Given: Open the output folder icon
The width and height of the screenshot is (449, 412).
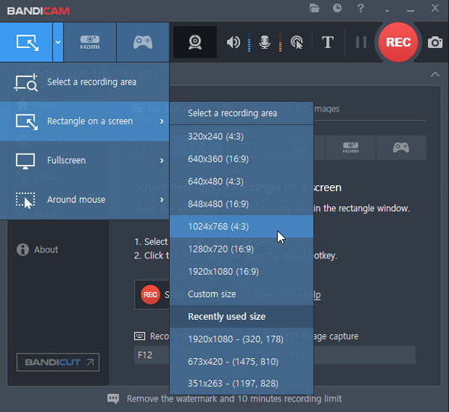Looking at the screenshot, I should (x=314, y=8).
